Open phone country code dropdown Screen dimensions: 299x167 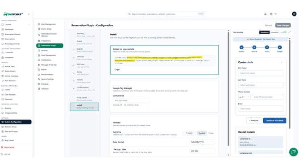(x=244, y=97)
